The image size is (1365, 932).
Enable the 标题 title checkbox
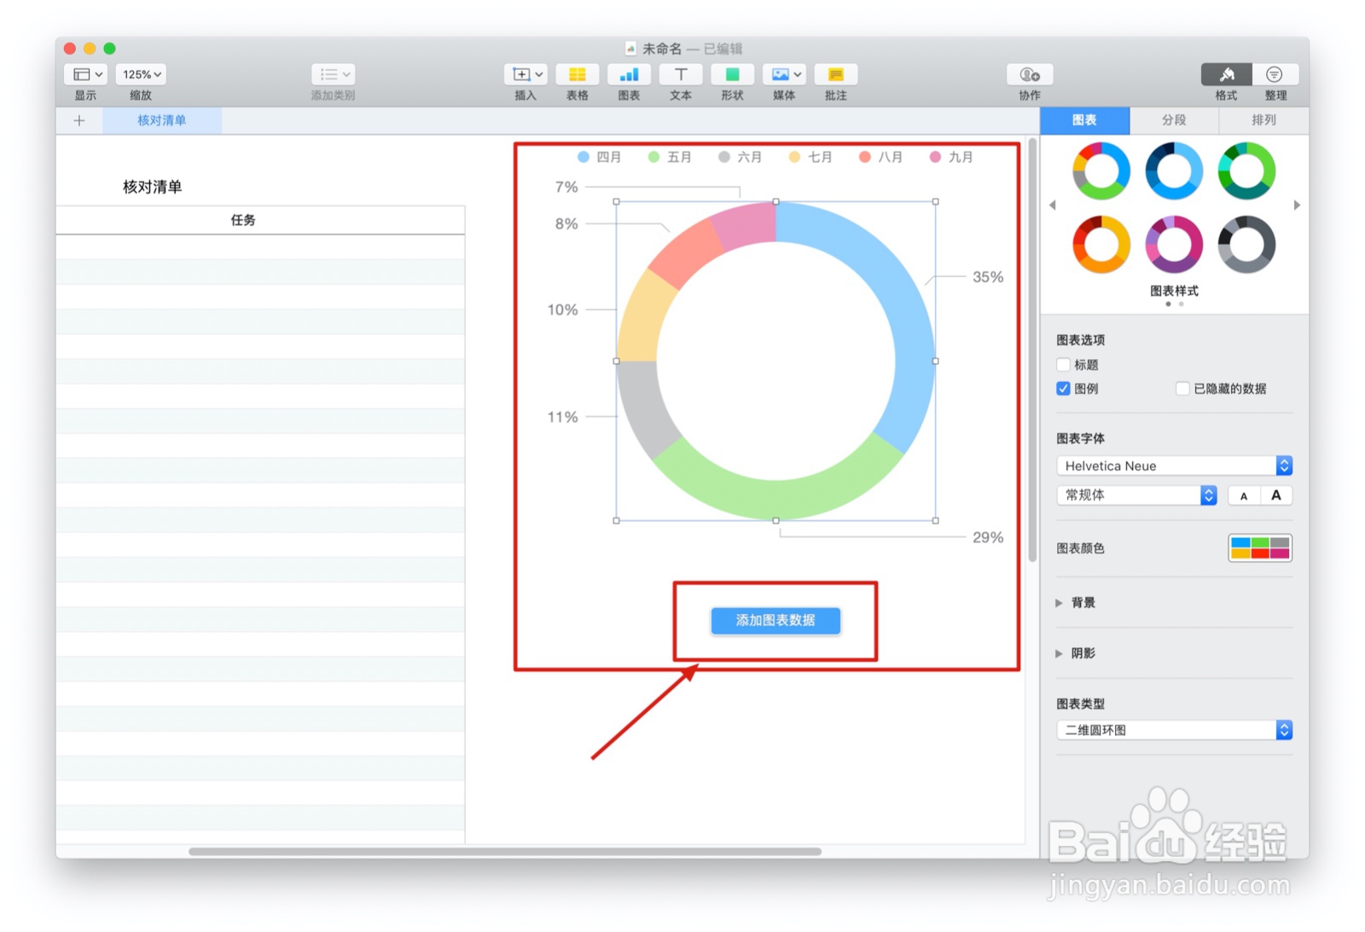(1063, 365)
